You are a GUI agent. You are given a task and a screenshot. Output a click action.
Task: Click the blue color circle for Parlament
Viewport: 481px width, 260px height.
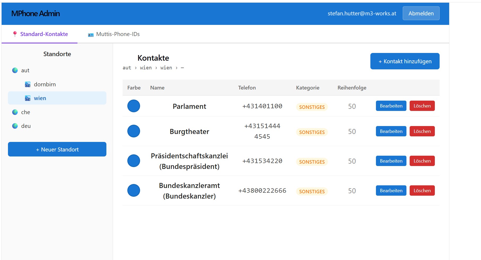point(134,106)
